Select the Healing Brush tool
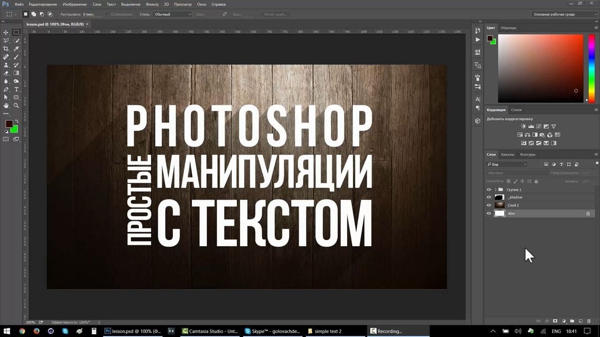Image resolution: width=600 pixels, height=337 pixels. 6,57
